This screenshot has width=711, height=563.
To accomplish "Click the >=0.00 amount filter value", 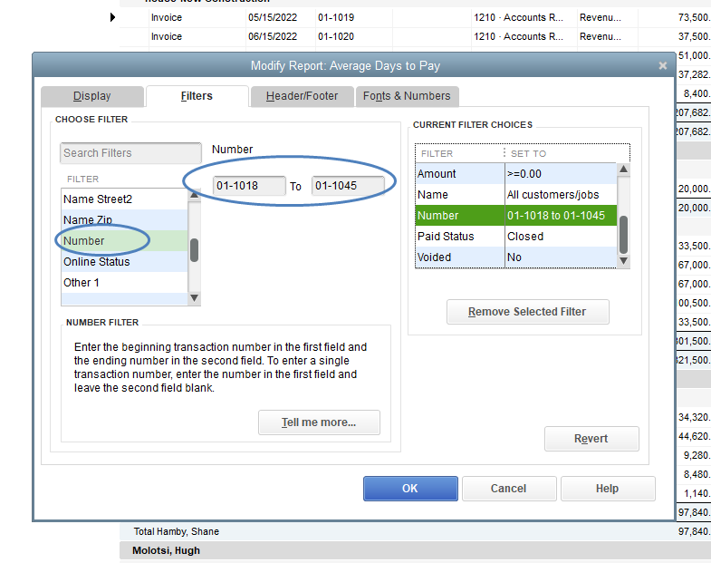I will 524,174.
